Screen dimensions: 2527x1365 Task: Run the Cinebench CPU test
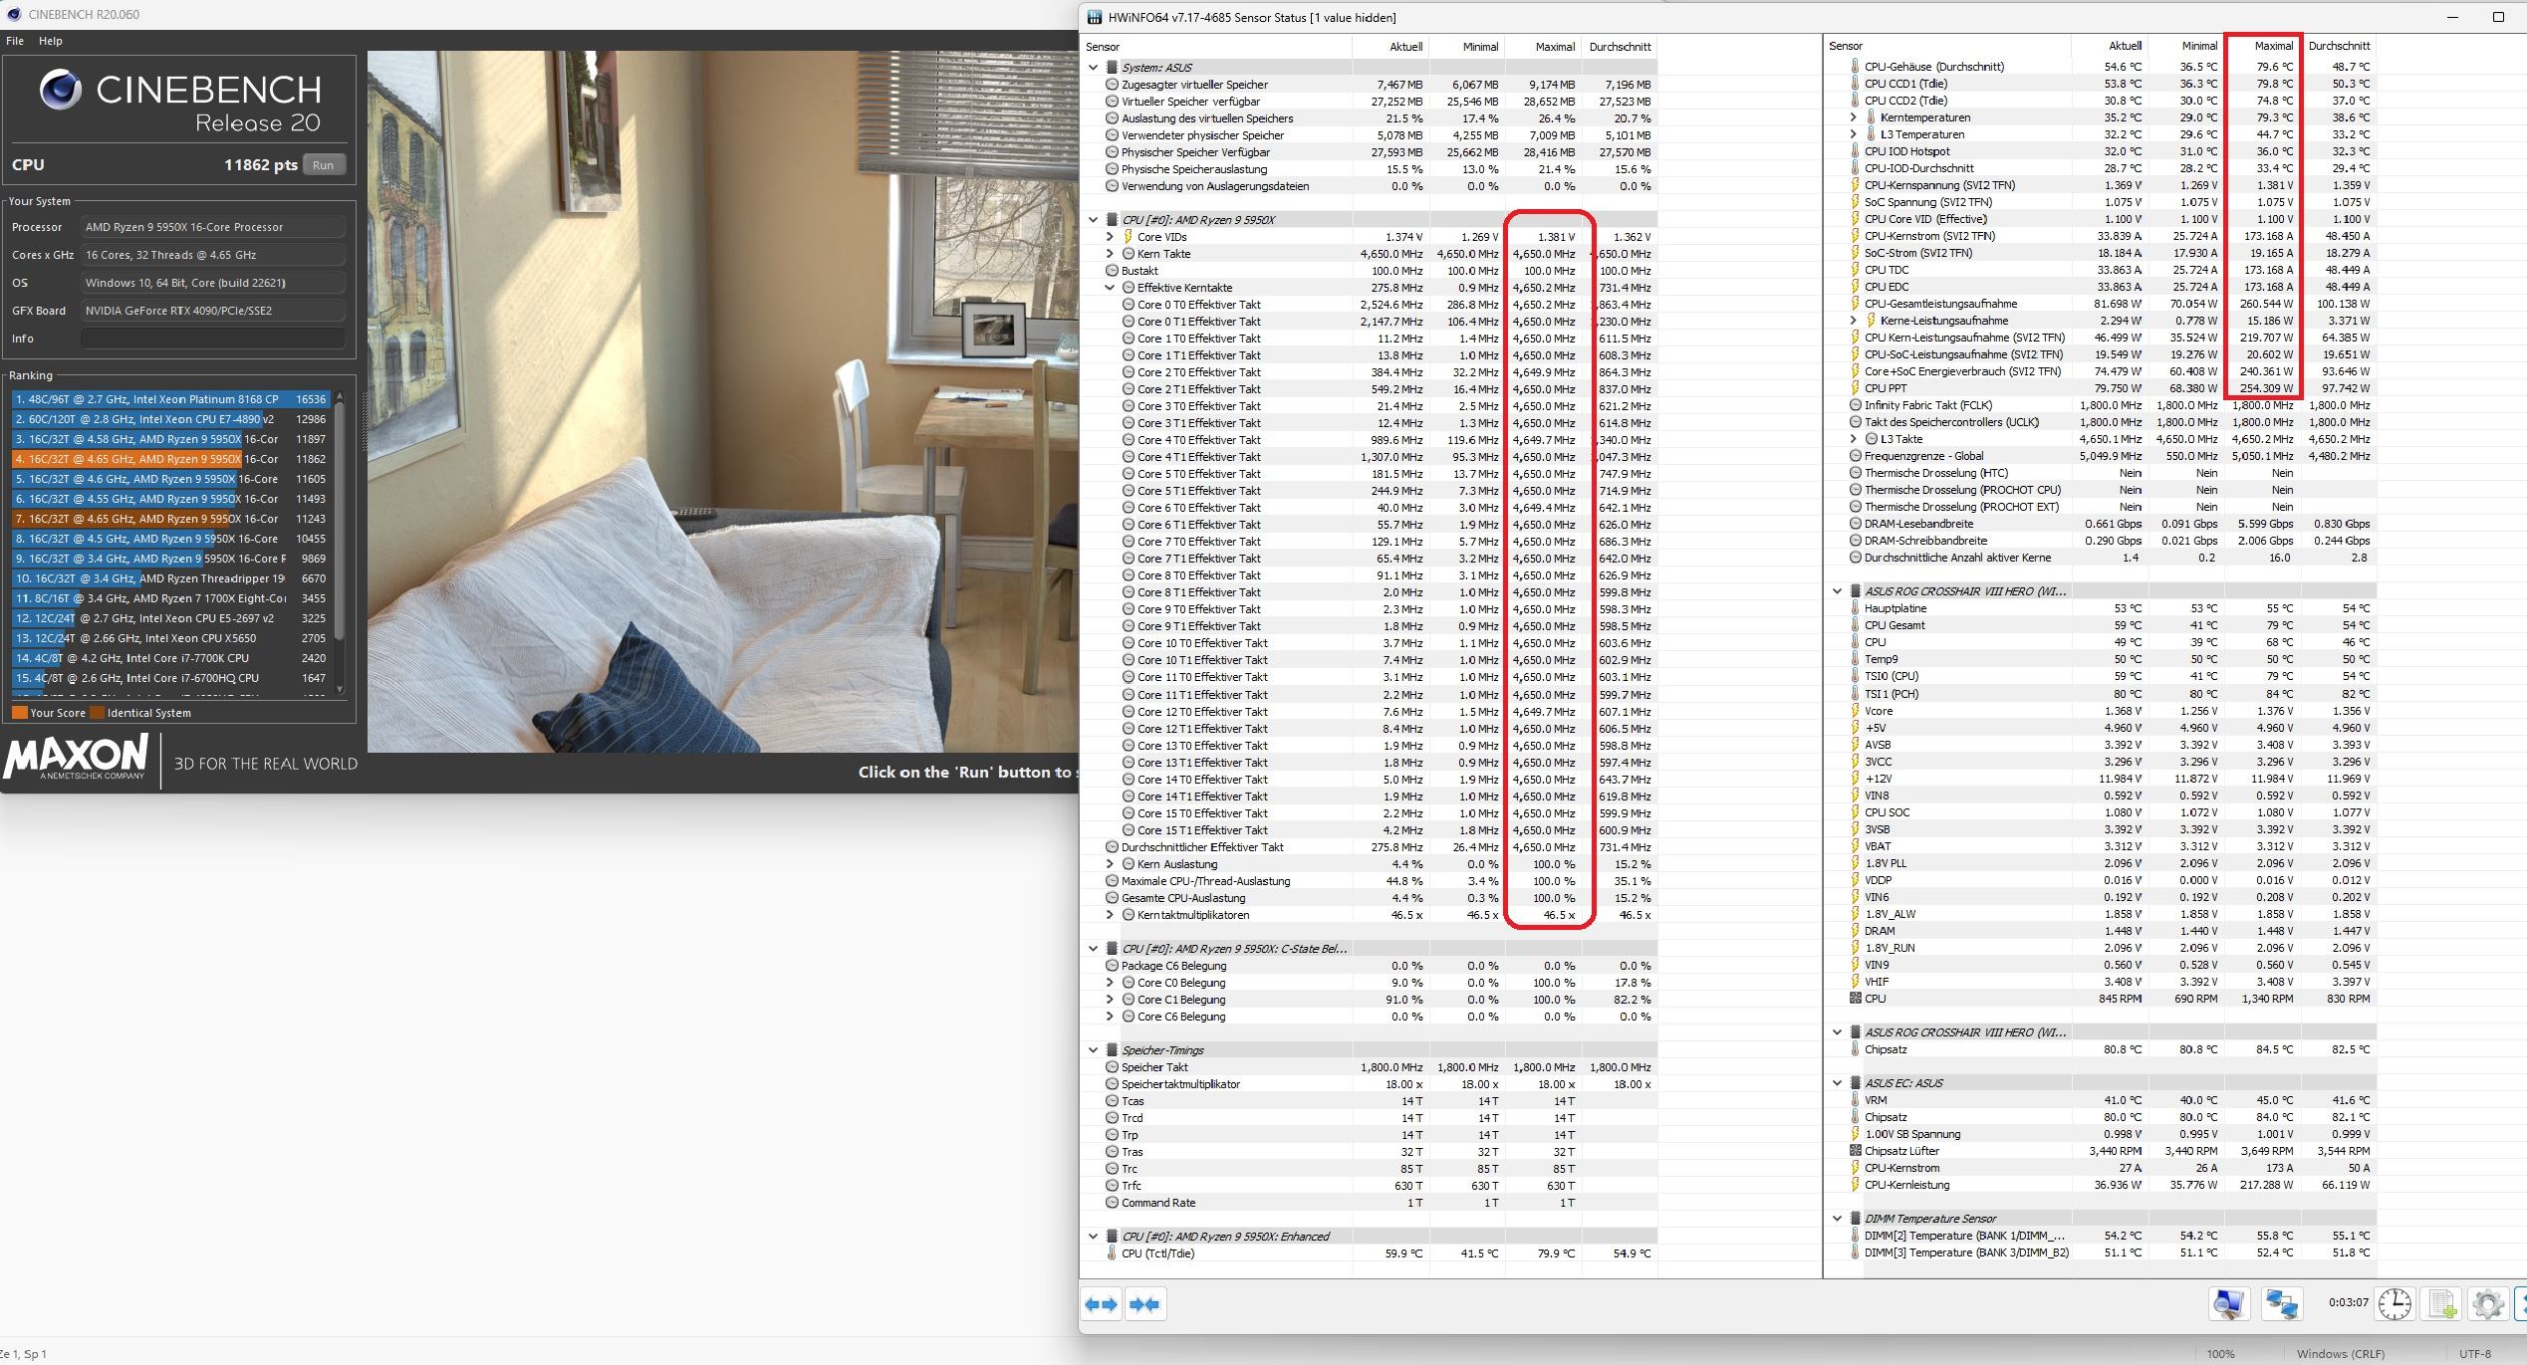(324, 165)
